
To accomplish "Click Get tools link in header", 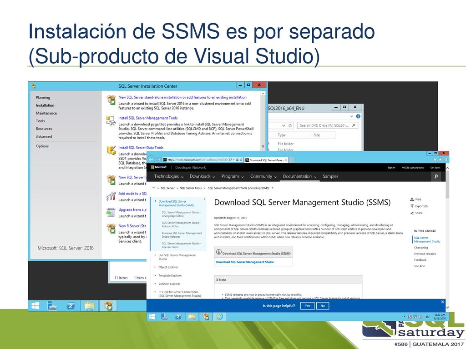I will point(435,168).
